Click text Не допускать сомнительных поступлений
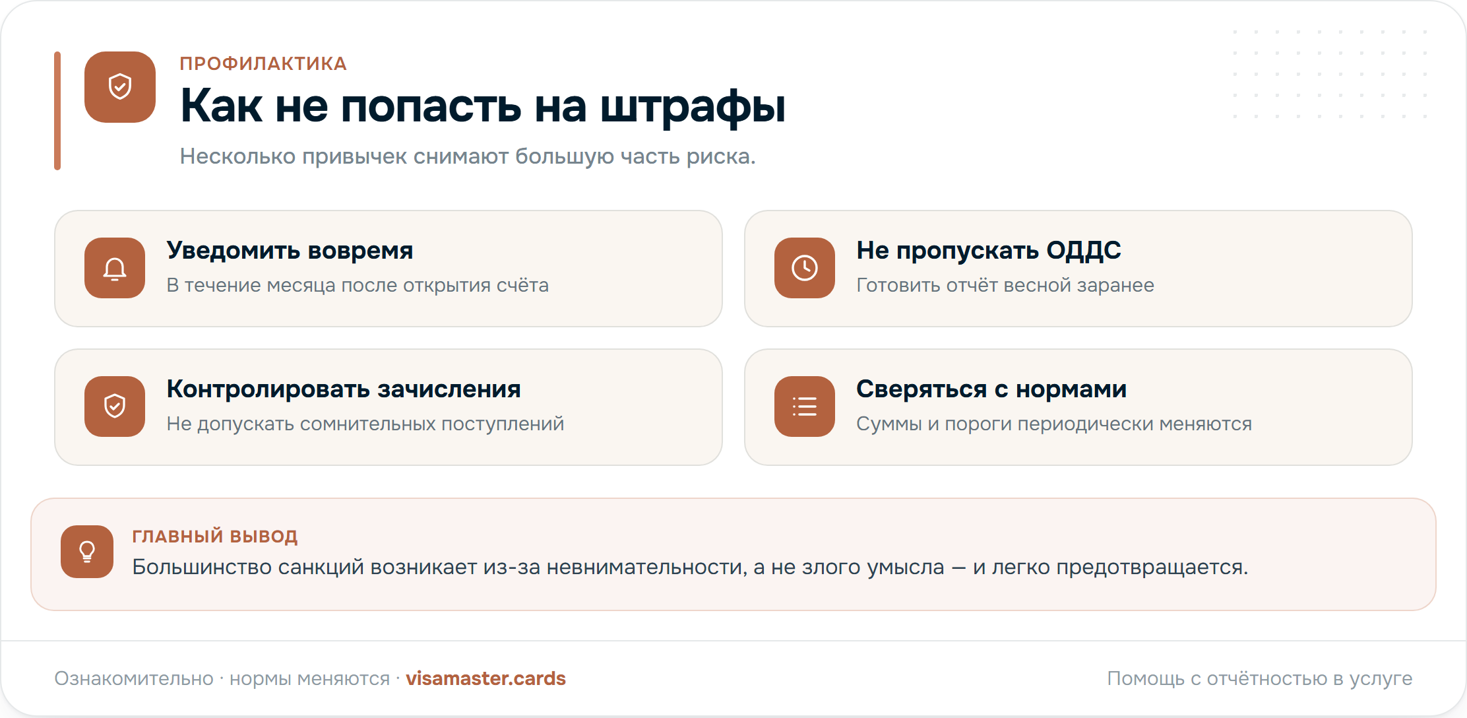 (365, 424)
